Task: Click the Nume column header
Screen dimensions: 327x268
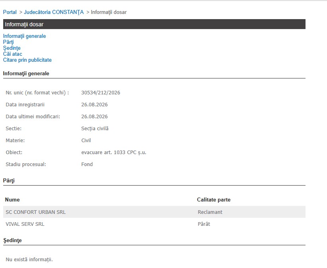Action: point(12,200)
